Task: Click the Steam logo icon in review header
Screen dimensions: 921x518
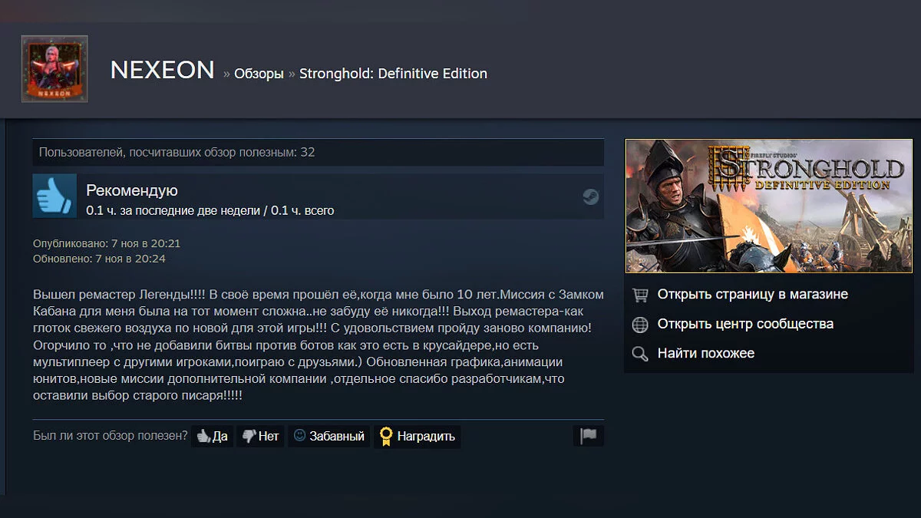Action: [590, 196]
